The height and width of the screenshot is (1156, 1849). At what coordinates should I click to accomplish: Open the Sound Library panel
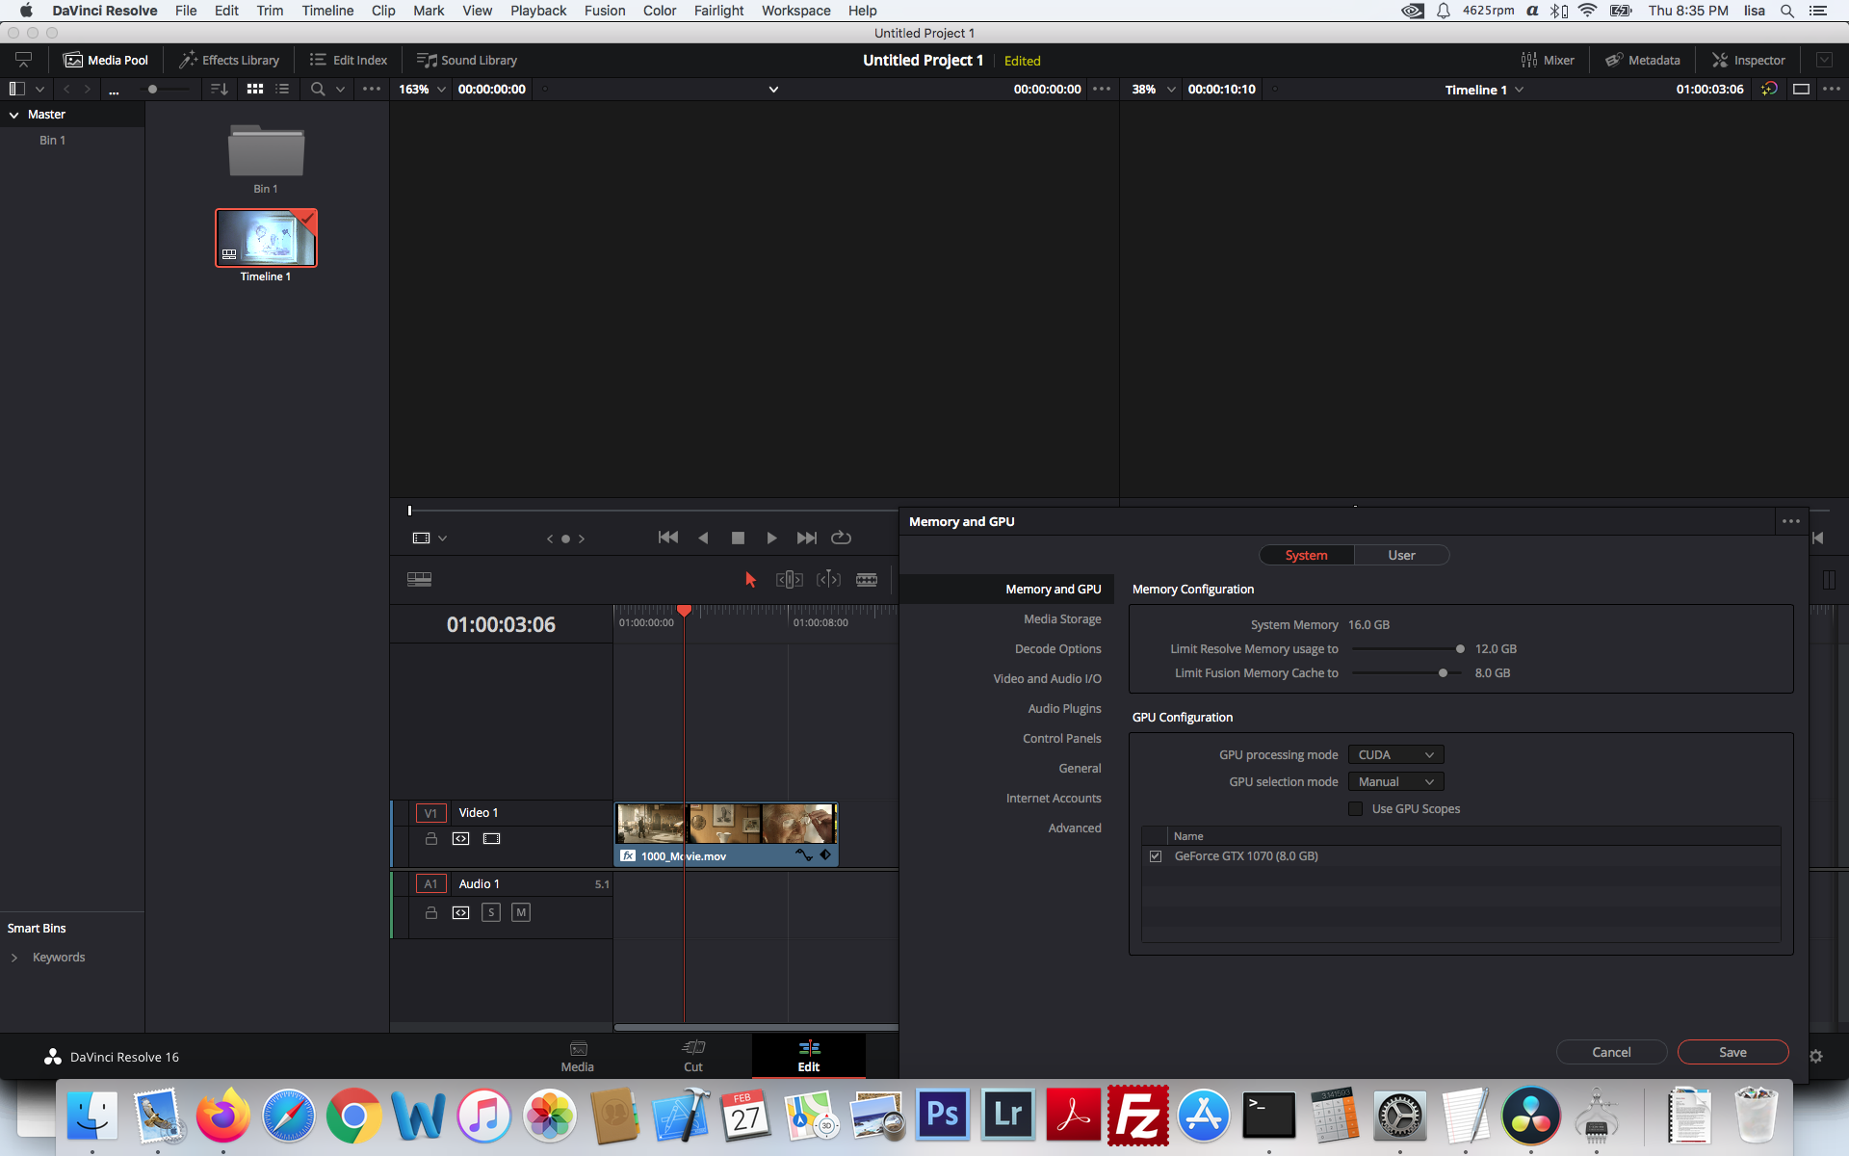(x=467, y=60)
